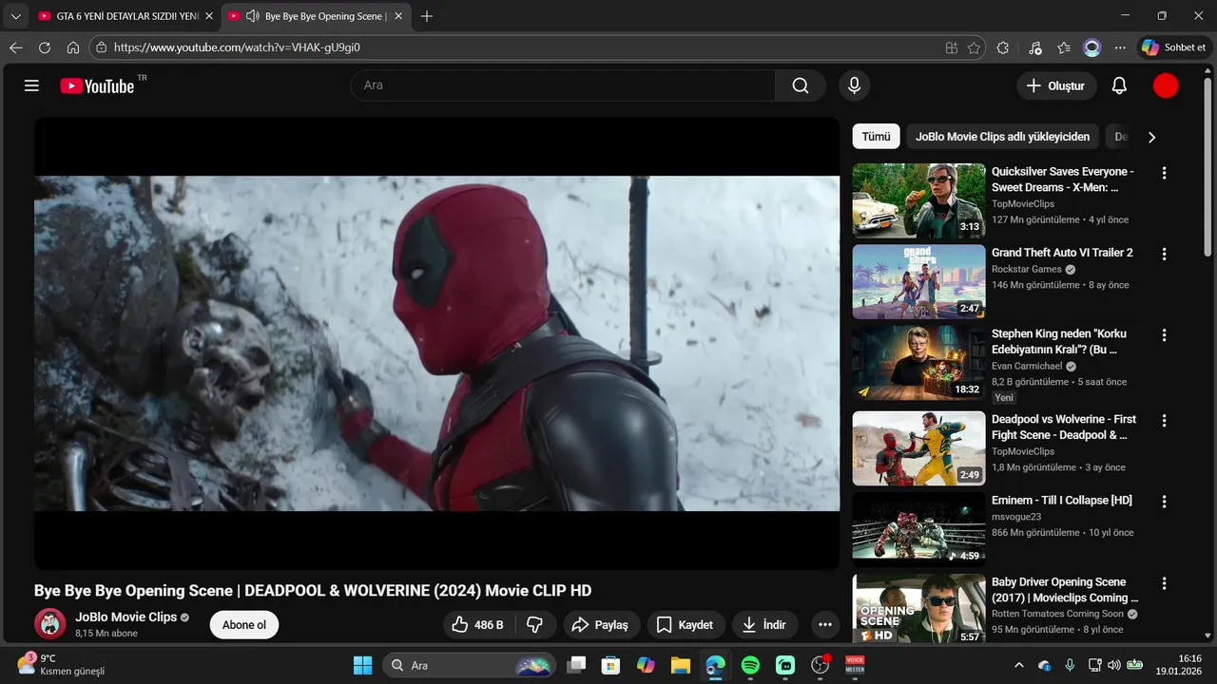Open the Windows Start menu
The width and height of the screenshot is (1217, 684).
[362, 666]
